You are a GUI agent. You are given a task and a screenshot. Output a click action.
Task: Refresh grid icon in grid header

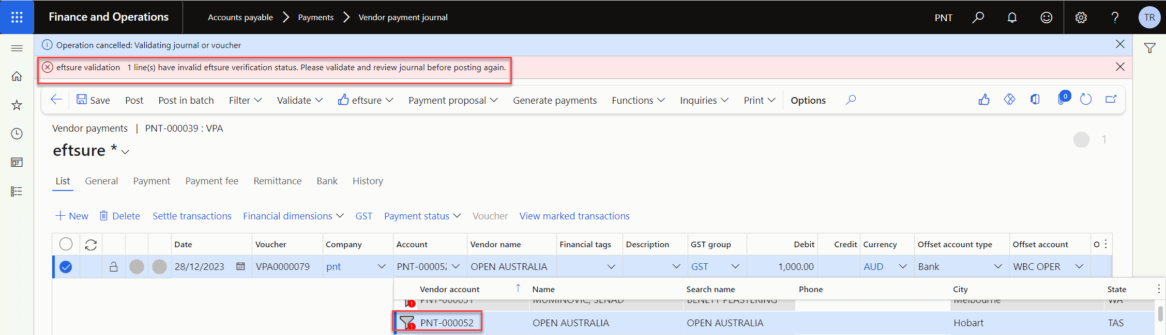(91, 245)
